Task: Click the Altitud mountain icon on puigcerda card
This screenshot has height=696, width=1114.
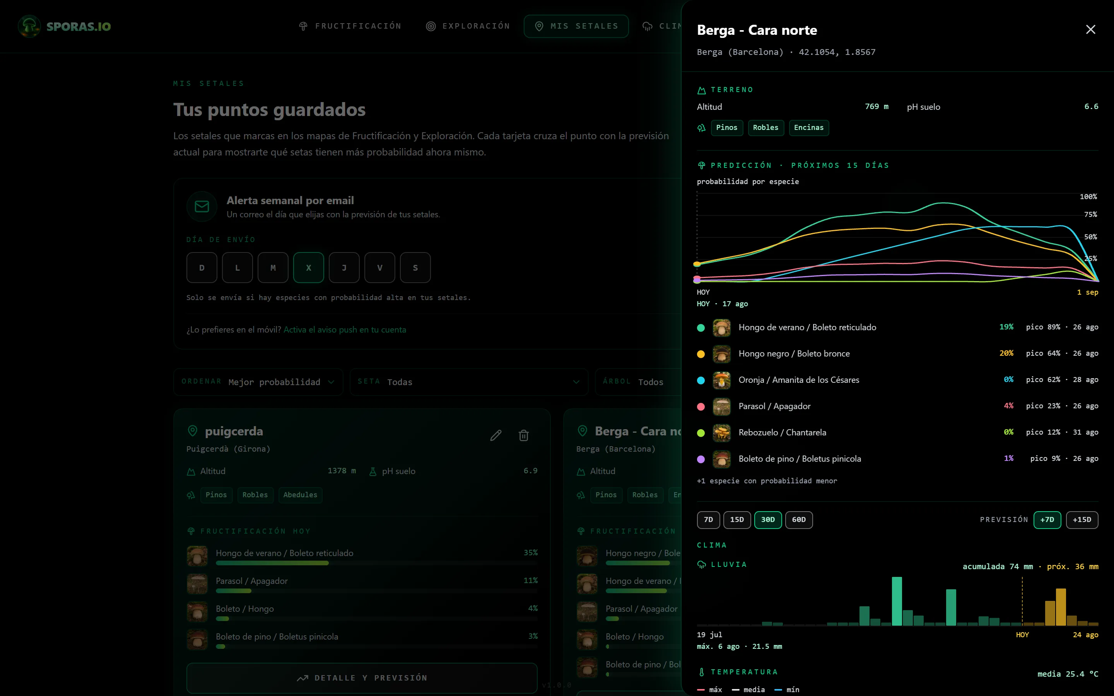Action: [191, 472]
